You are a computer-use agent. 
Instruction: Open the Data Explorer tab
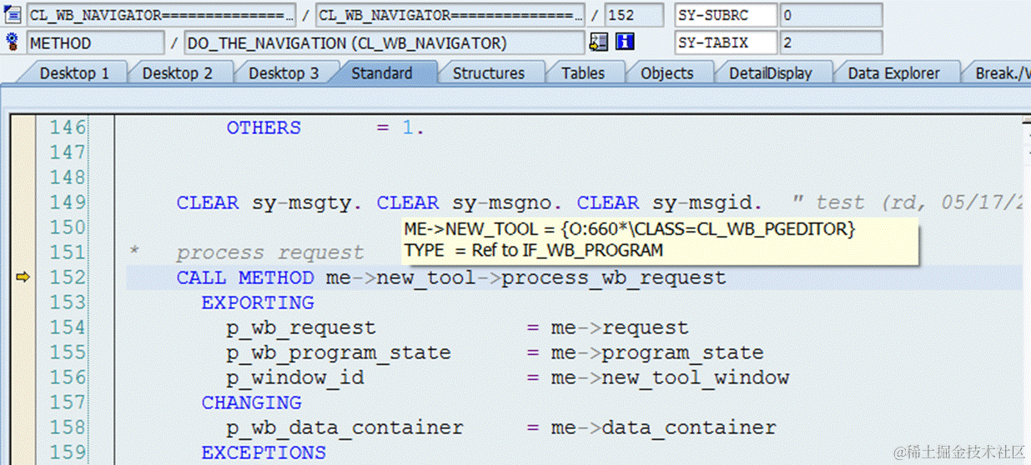(x=893, y=73)
